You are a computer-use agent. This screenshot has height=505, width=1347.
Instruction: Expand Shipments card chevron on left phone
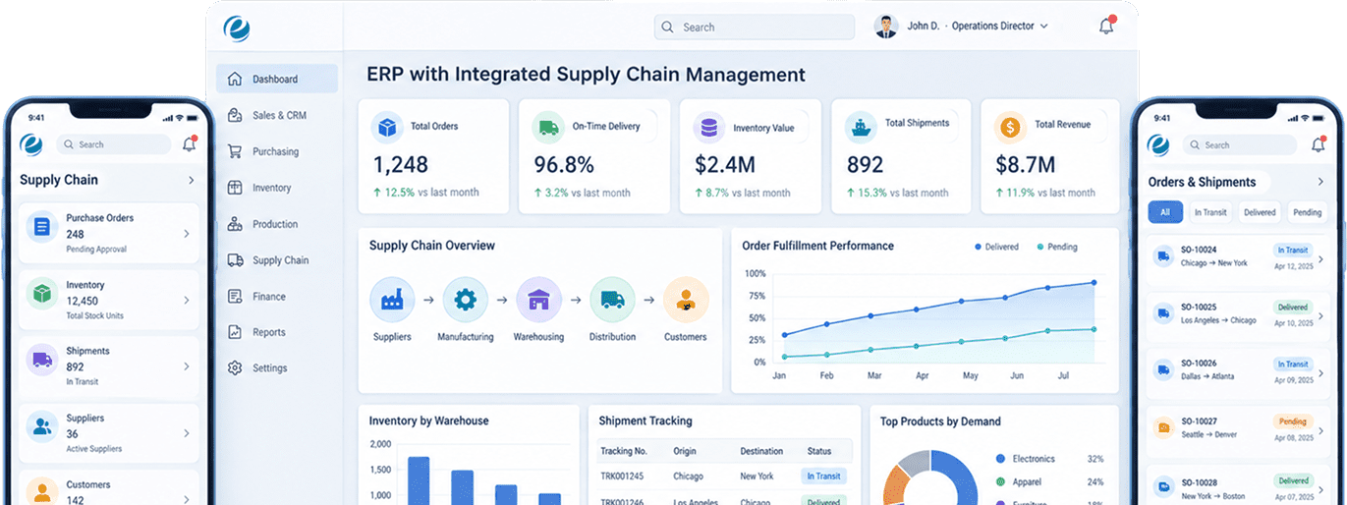[187, 366]
